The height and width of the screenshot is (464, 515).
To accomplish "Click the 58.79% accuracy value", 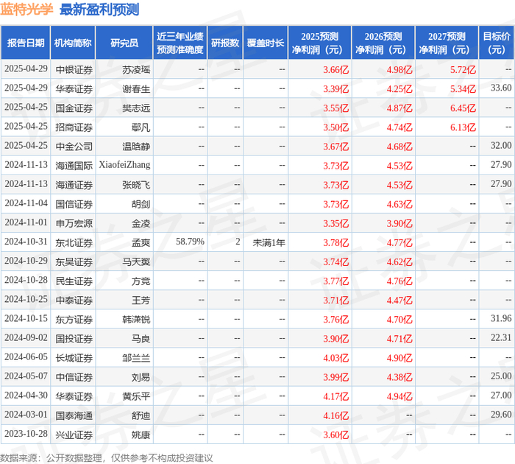I will pos(190,242).
